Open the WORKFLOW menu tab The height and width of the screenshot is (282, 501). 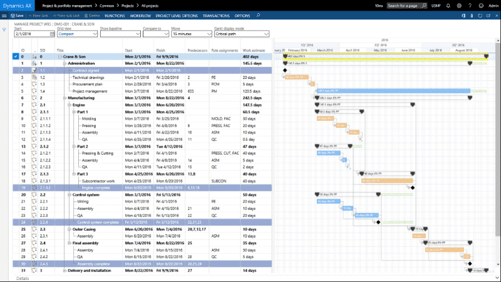pos(139,15)
